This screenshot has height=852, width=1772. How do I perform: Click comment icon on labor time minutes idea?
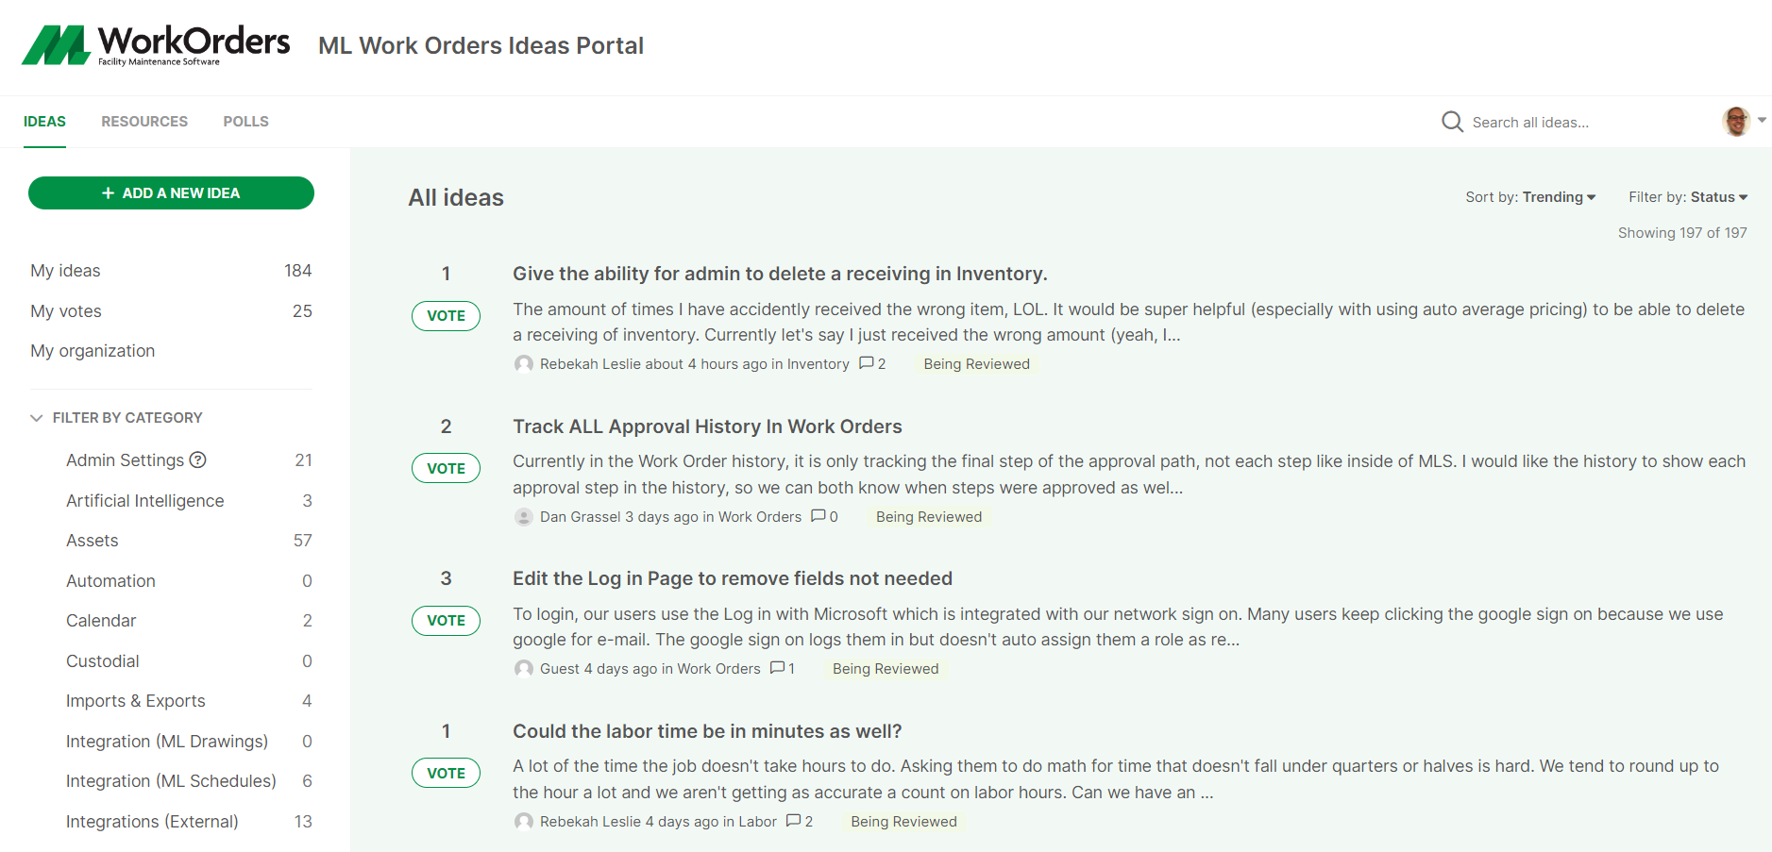[x=793, y=821]
